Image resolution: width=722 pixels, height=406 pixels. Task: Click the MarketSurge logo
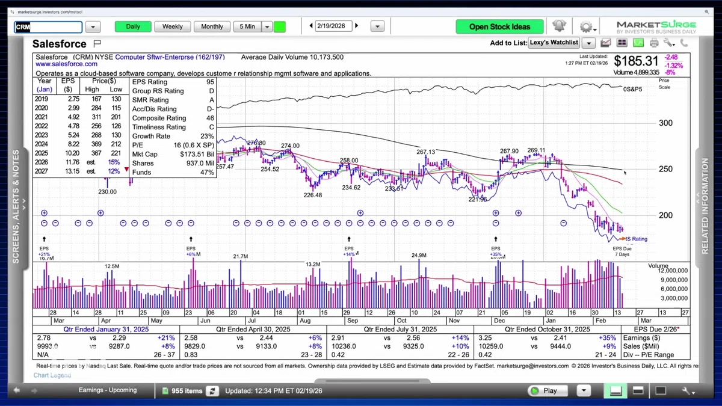pos(656,27)
